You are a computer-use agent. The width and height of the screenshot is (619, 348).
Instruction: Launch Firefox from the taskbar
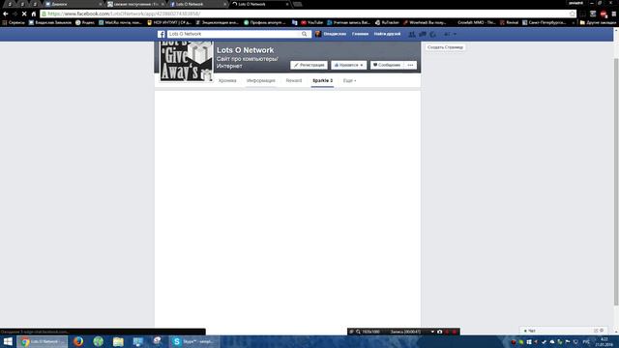coord(78,341)
